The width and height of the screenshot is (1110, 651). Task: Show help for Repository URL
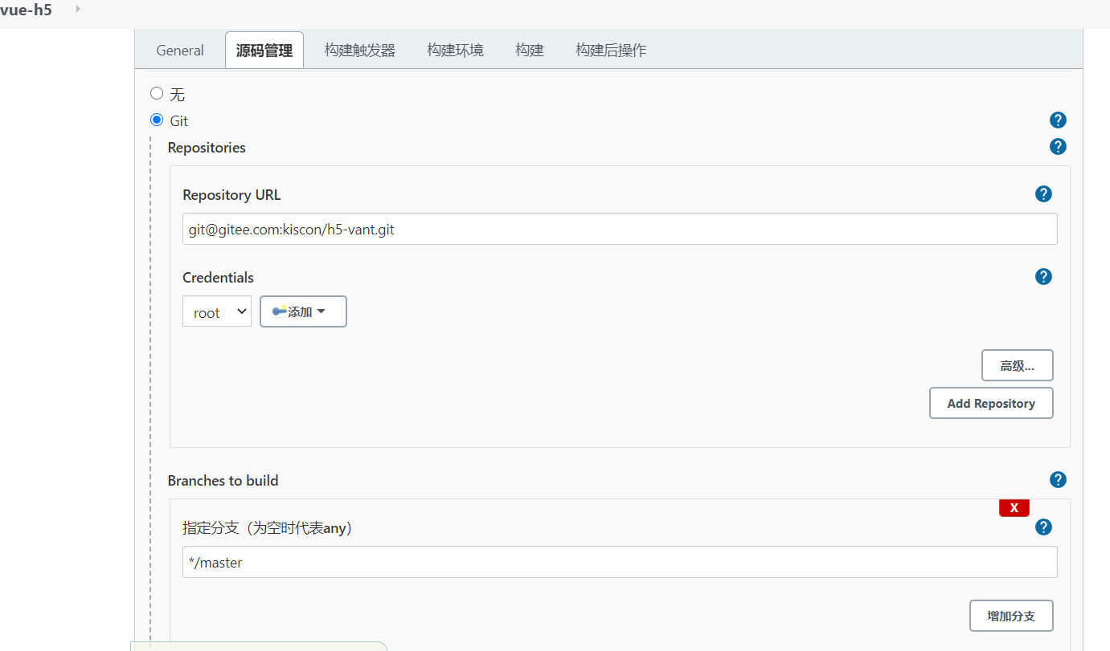(x=1043, y=194)
